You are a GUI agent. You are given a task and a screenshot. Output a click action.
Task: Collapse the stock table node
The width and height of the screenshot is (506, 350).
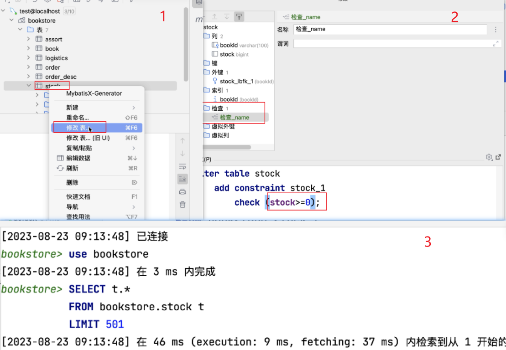(28, 86)
